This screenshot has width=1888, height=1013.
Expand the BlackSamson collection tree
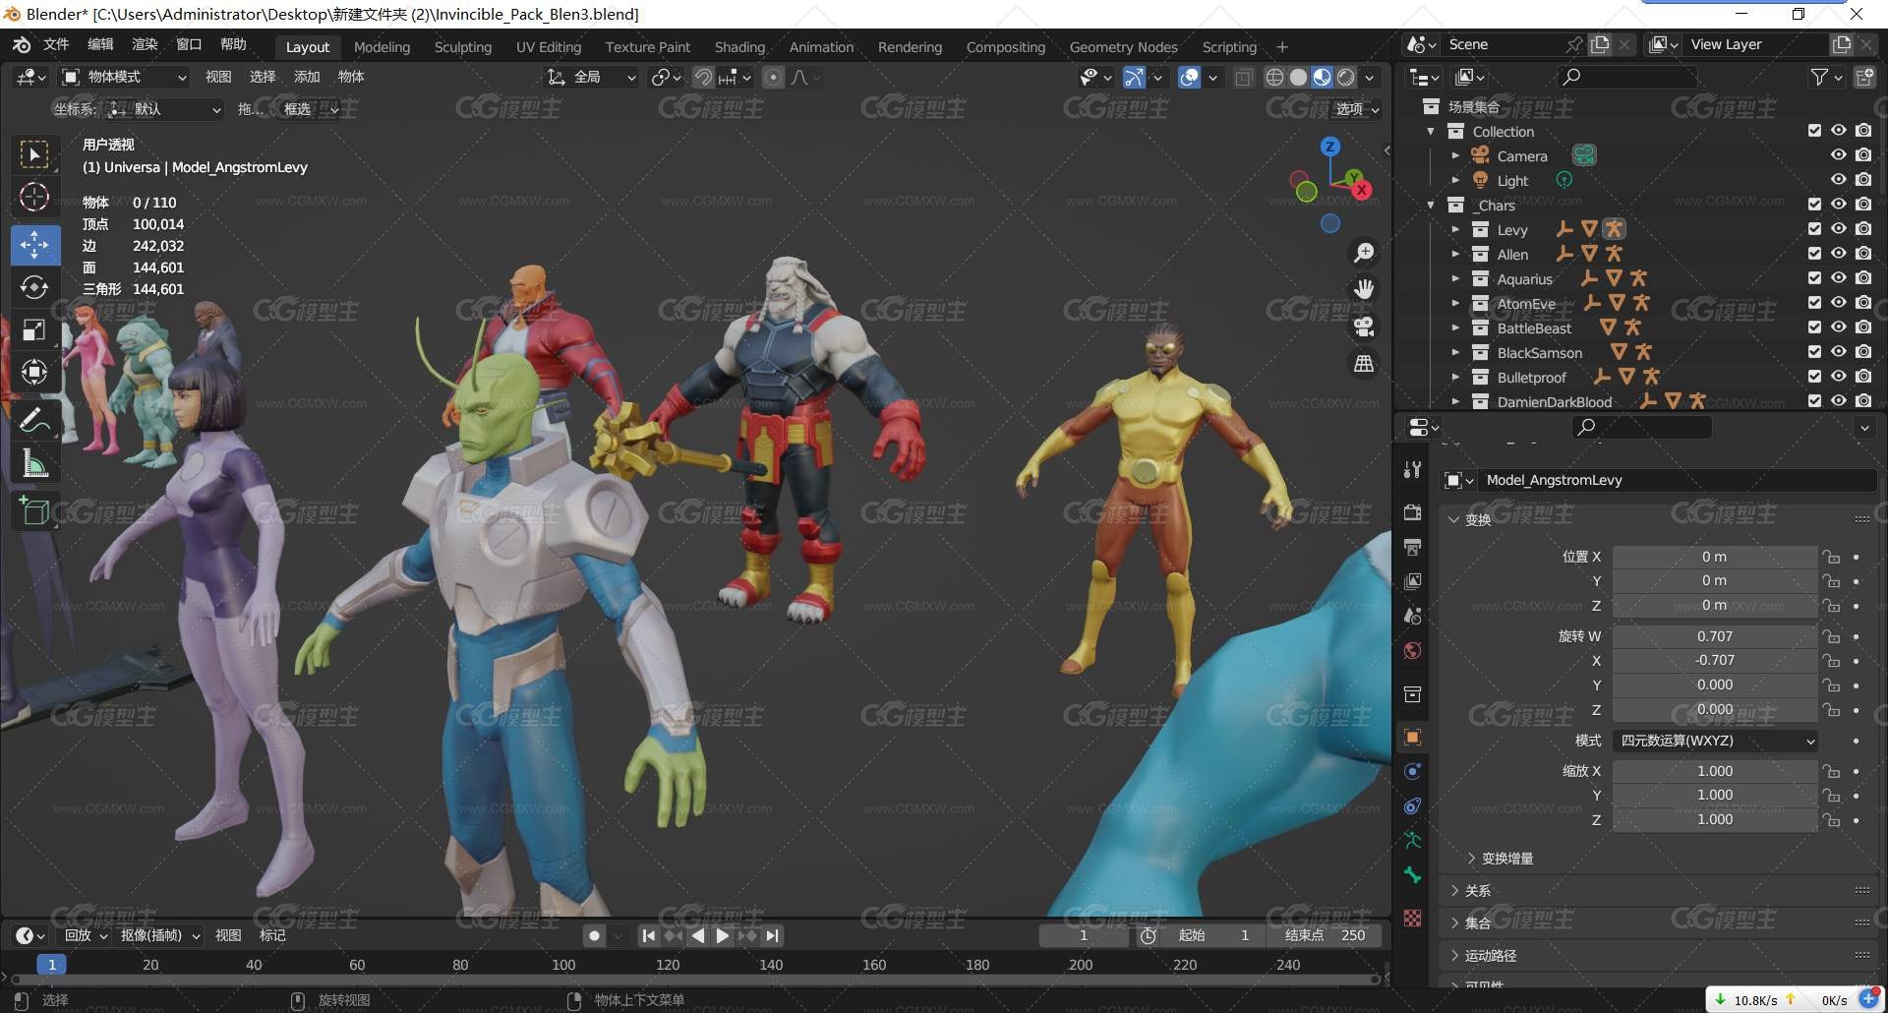(1455, 352)
